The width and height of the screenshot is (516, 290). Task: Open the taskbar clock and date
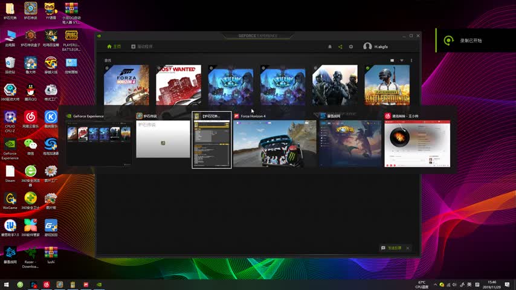pos(492,285)
